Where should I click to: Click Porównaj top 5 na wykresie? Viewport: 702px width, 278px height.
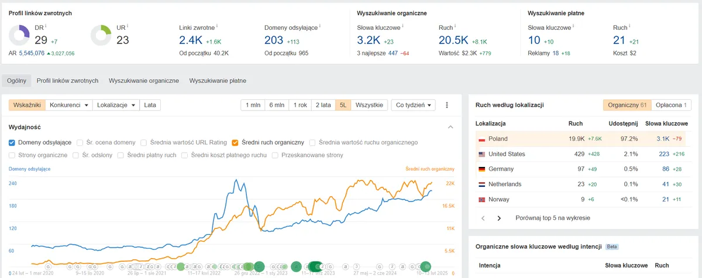[x=553, y=218]
